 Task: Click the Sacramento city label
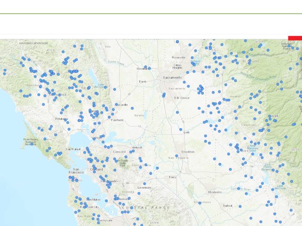pos(172,77)
